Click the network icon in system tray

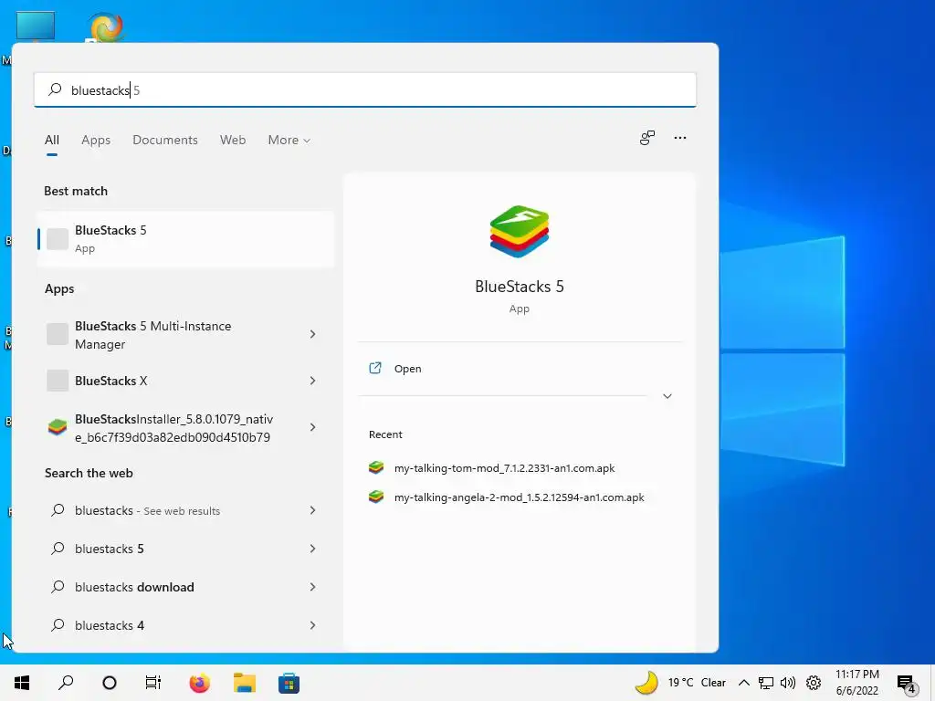tap(766, 683)
